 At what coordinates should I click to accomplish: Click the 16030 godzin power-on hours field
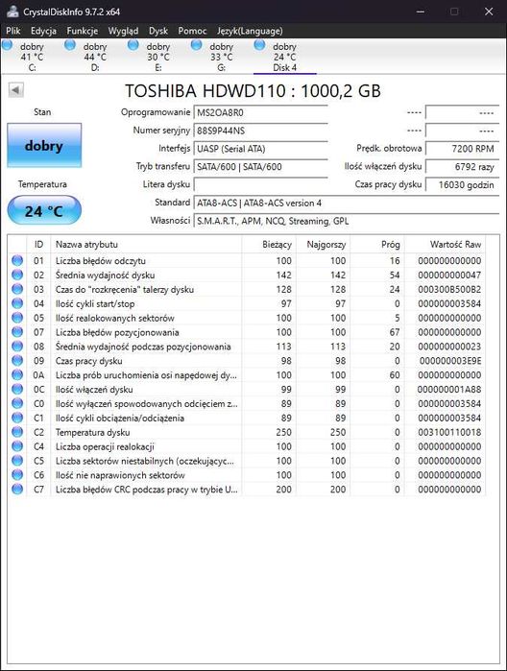coord(463,185)
